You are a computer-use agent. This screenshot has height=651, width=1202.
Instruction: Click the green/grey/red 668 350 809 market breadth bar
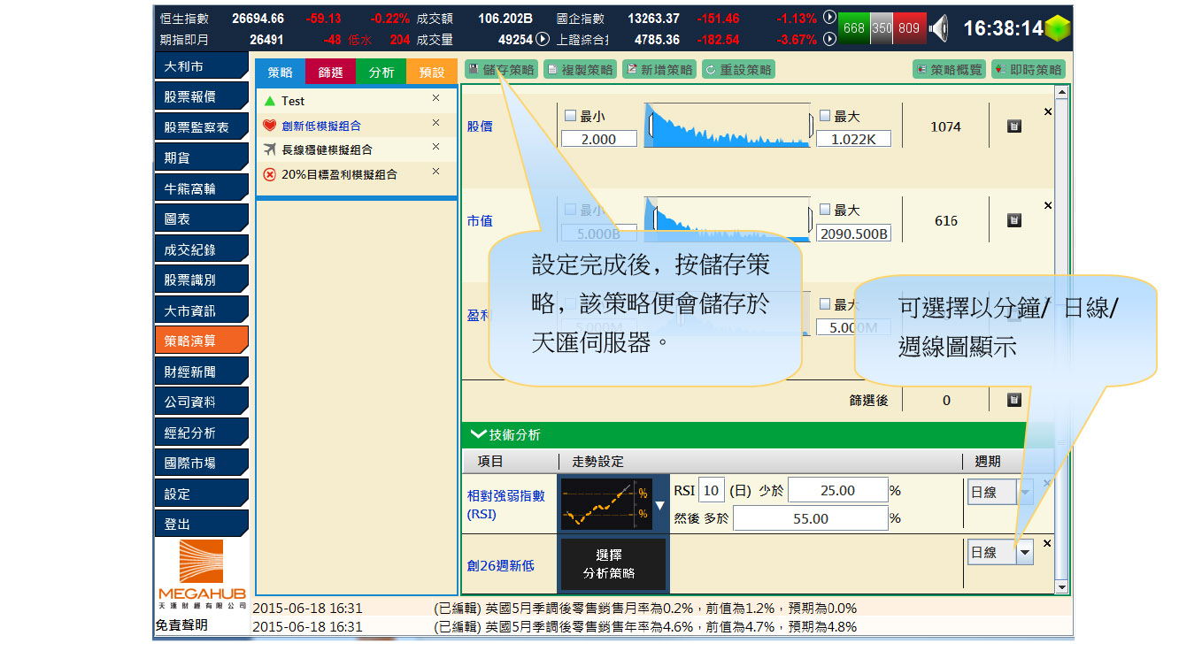pos(882,28)
